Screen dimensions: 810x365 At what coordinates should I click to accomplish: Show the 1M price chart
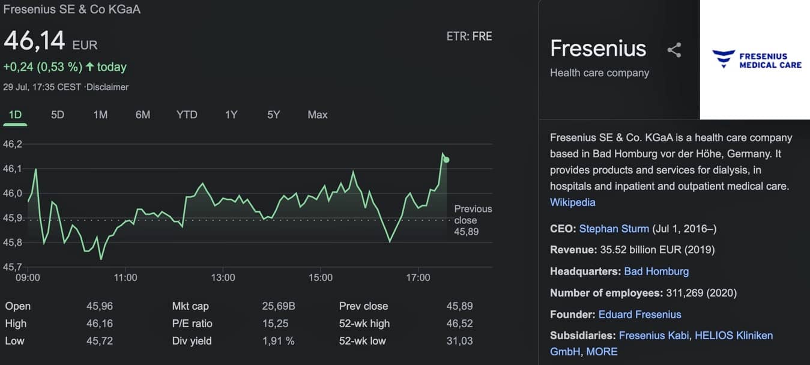(100, 115)
